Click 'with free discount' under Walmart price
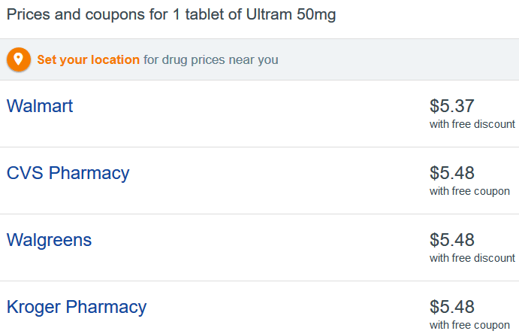 point(472,124)
